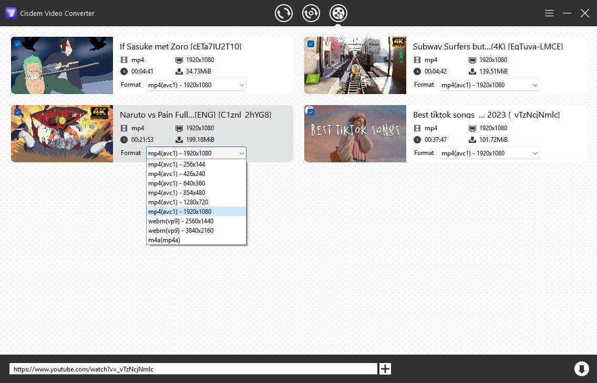Viewport: 597px width, 383px height.
Task: Choose m4a(mp4a) from the open format list
Action: click(x=164, y=240)
